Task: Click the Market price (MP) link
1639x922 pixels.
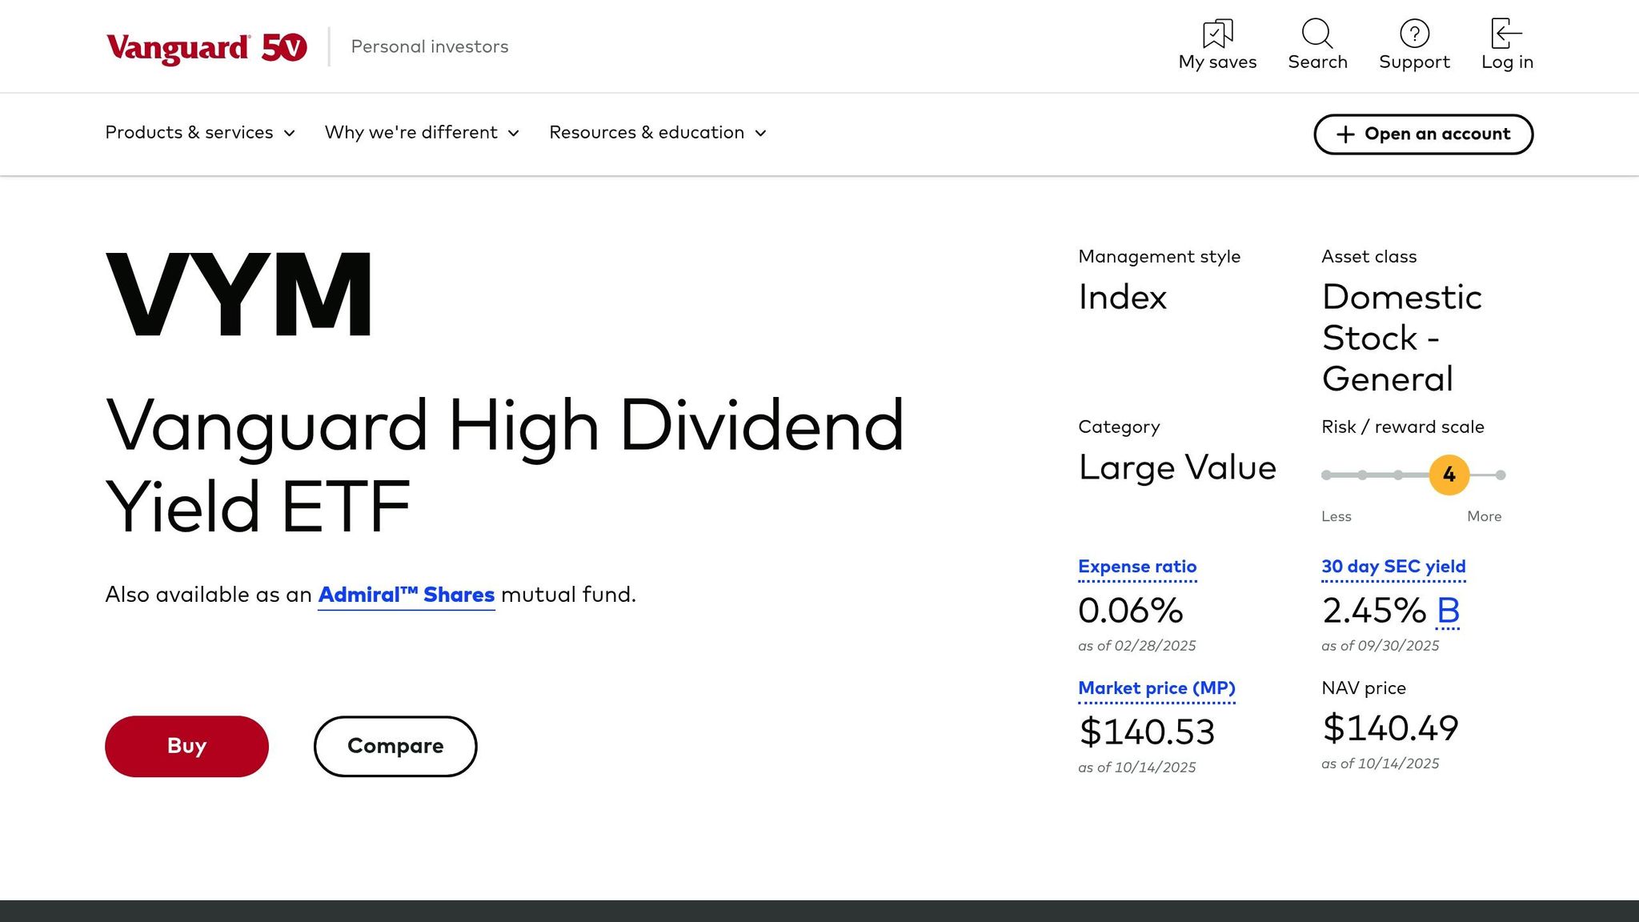Action: click(1156, 688)
